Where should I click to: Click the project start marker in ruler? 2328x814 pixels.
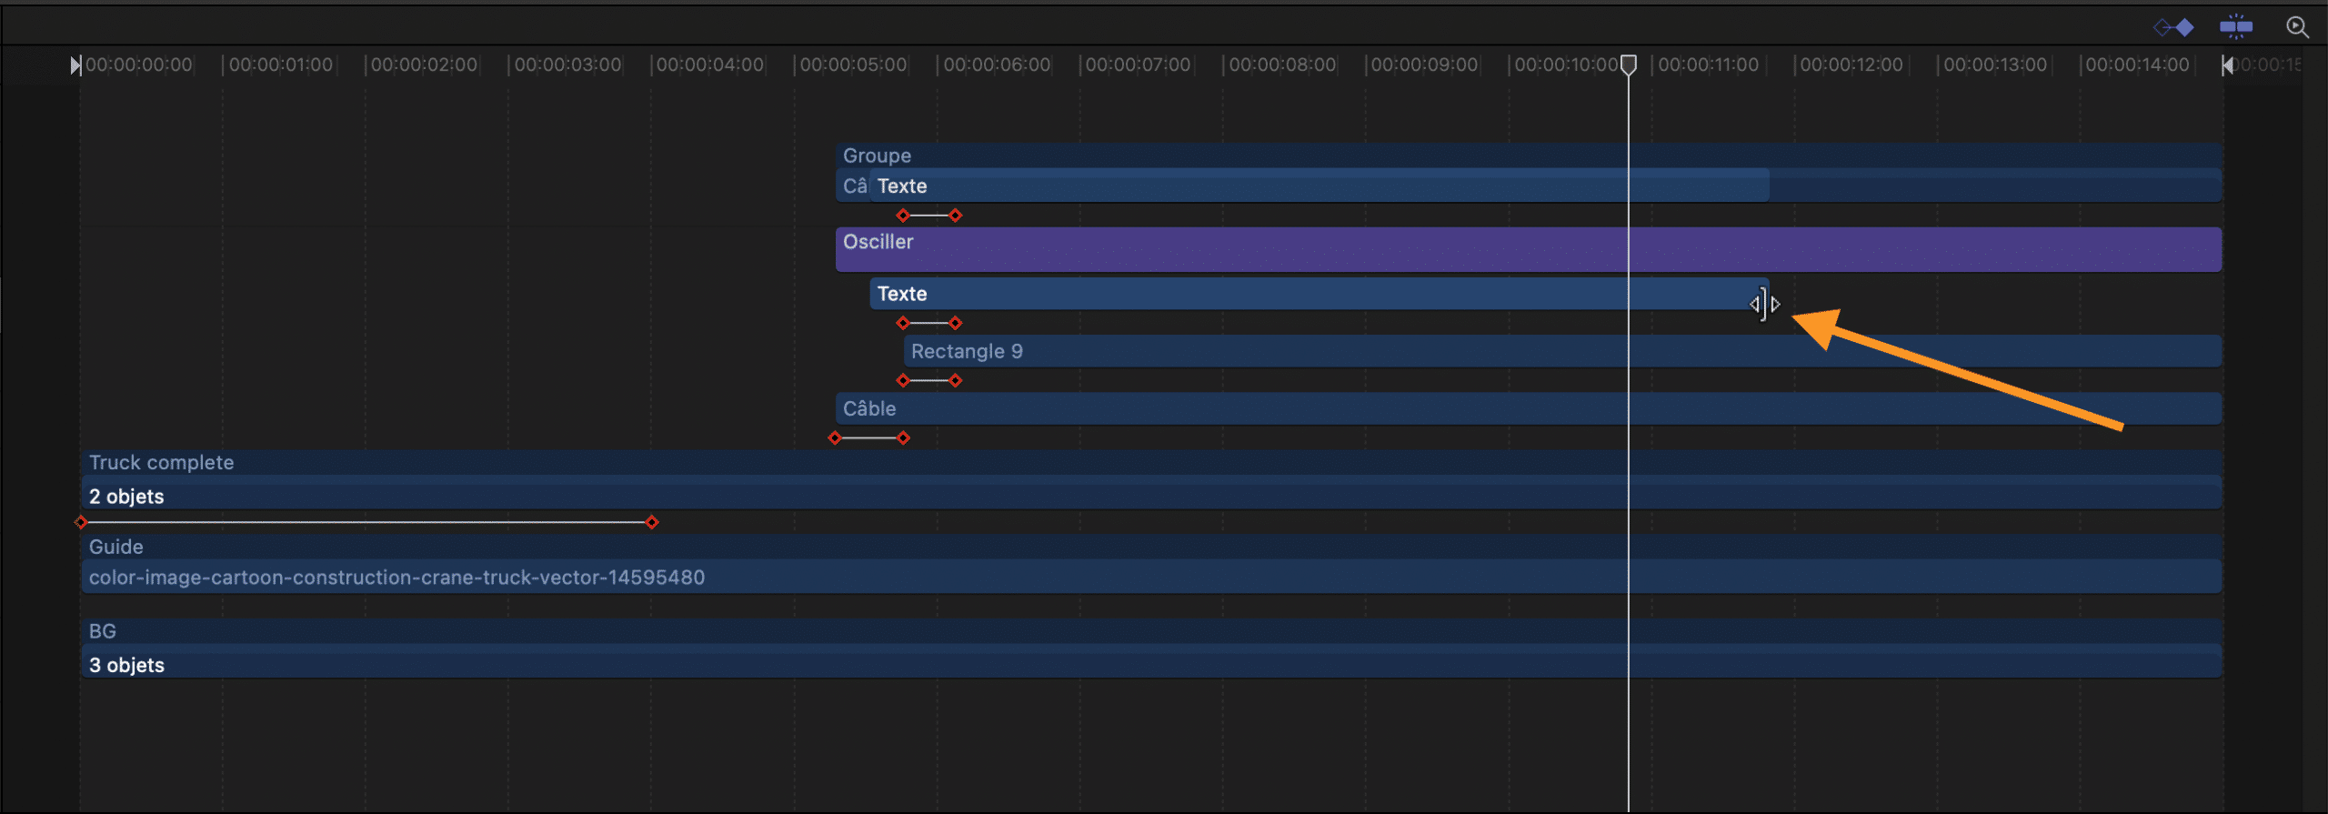click(75, 65)
